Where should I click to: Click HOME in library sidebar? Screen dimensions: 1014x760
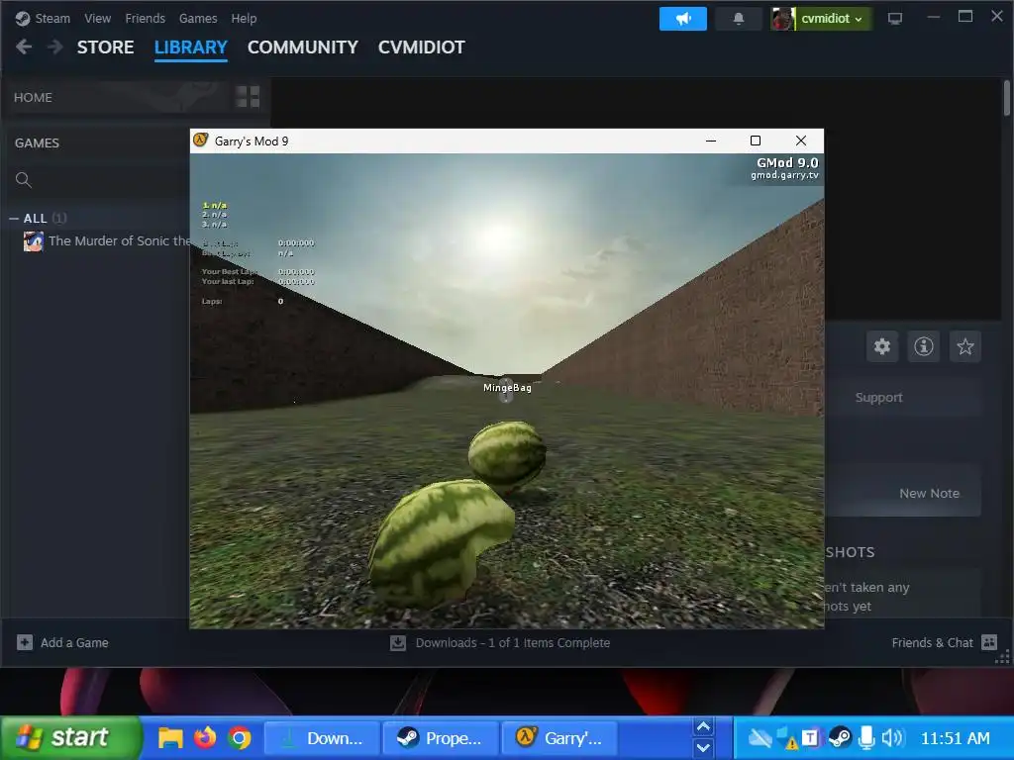click(x=33, y=98)
